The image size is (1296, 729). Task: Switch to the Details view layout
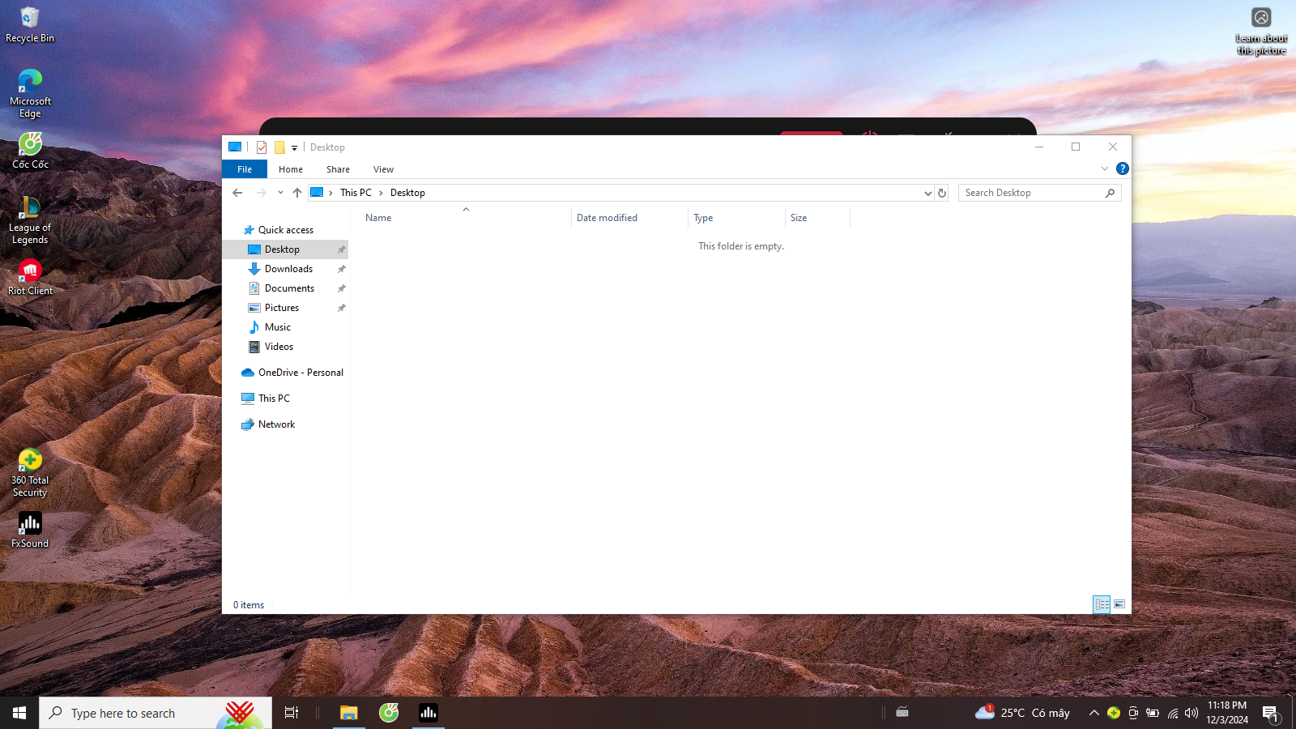(1102, 604)
